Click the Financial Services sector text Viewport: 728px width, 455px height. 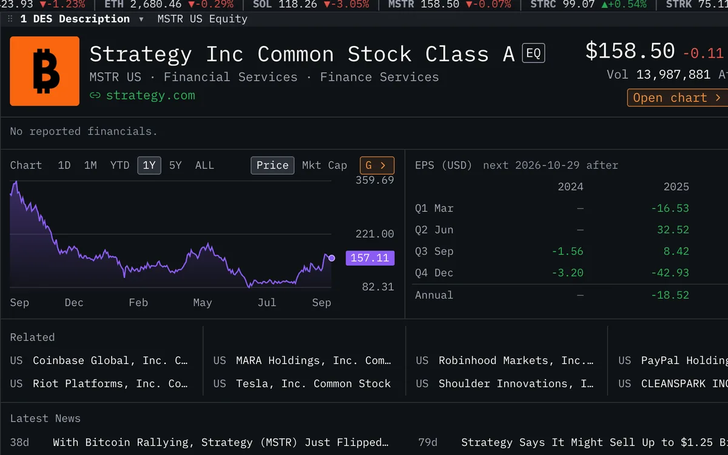(x=231, y=77)
